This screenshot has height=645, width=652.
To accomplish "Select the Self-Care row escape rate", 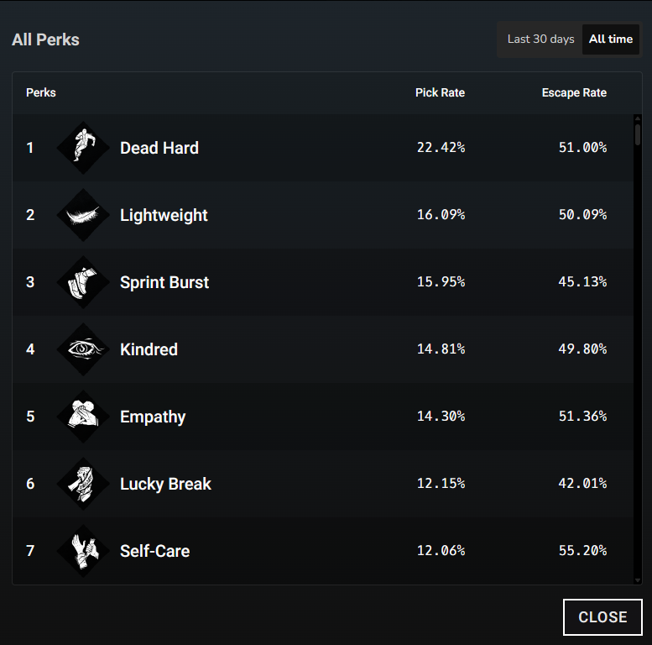I will (x=582, y=551).
